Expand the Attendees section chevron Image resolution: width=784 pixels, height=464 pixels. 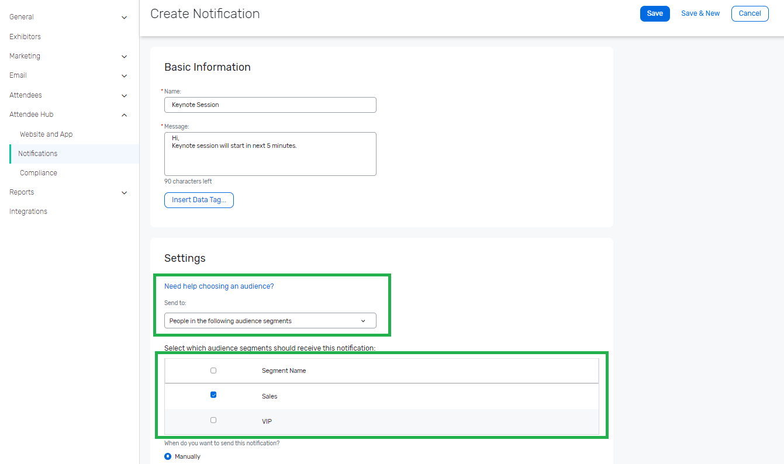(x=124, y=95)
